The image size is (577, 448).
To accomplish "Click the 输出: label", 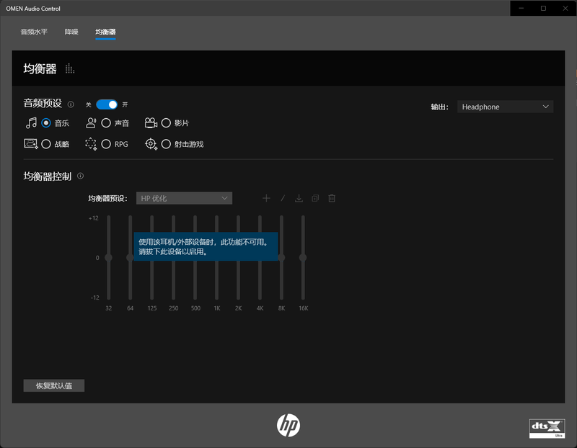I will tap(440, 107).
